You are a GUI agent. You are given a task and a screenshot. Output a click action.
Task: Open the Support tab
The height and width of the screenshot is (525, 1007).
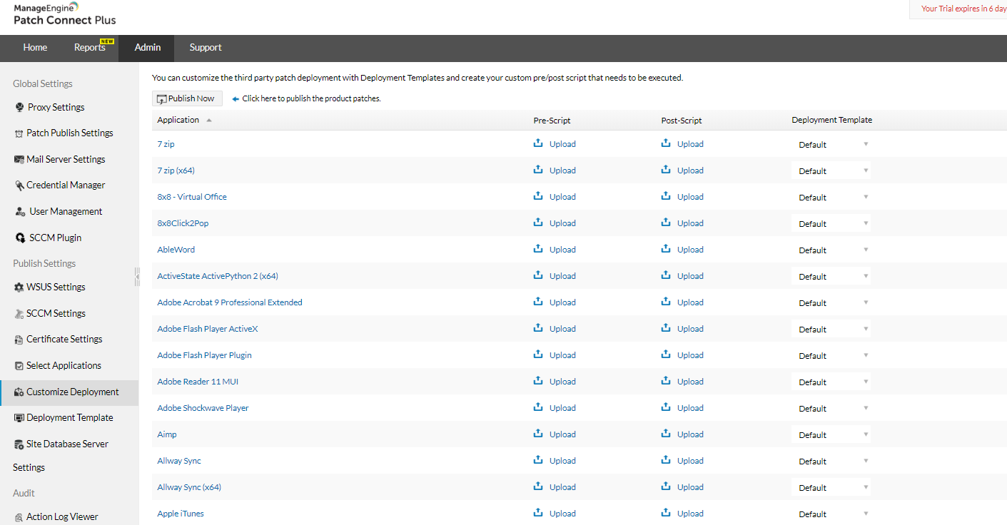click(x=206, y=48)
